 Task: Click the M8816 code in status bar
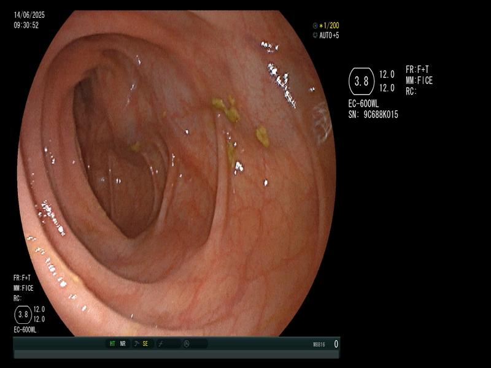319,345
